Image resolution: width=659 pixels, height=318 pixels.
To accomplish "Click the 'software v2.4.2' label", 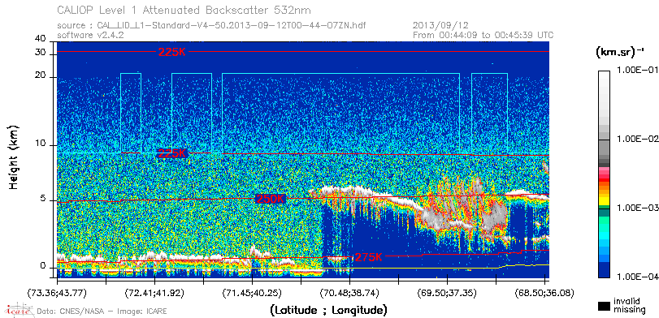I will pyautogui.click(x=90, y=35).
